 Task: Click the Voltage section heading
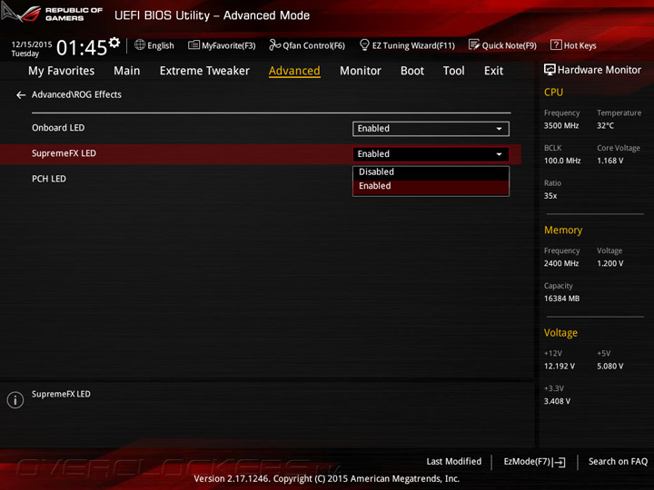click(x=560, y=333)
